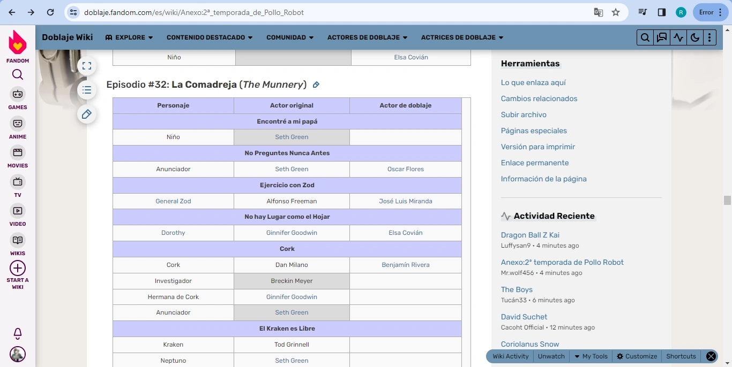Open Información de la página link
Viewport: 732px width, 367px height.
coord(544,179)
